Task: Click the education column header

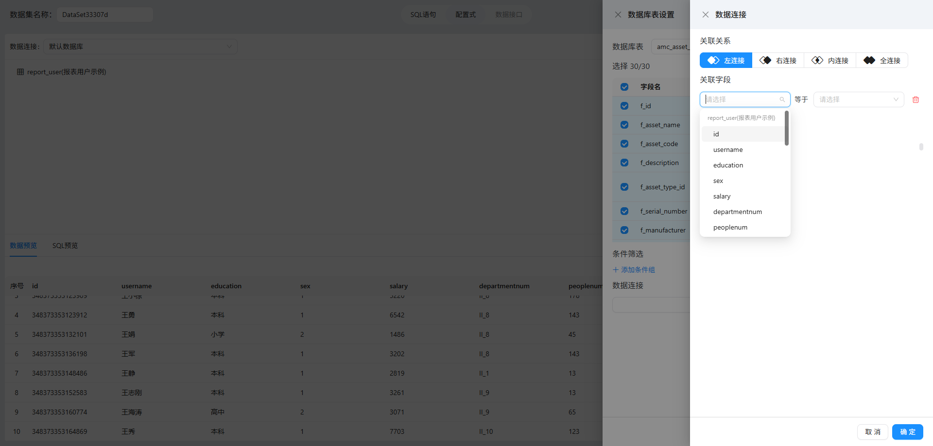Action: tap(226, 286)
